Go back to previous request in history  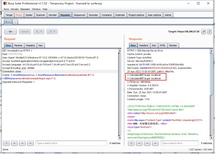[x=37, y=31]
